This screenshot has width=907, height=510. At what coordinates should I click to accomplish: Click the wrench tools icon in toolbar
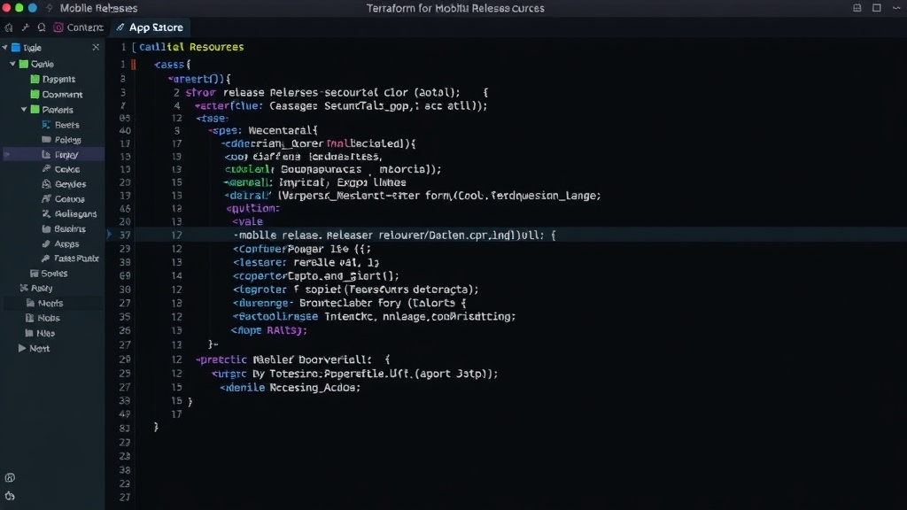[x=26, y=27]
